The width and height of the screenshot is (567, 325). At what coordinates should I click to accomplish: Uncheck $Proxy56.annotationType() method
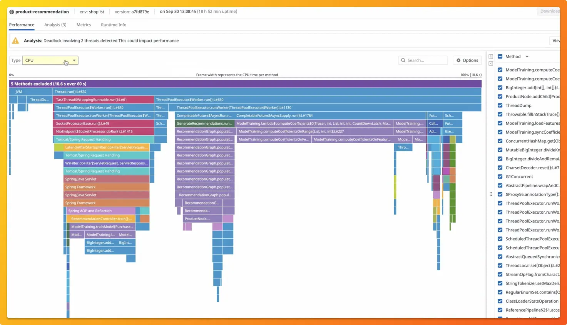tap(500, 194)
